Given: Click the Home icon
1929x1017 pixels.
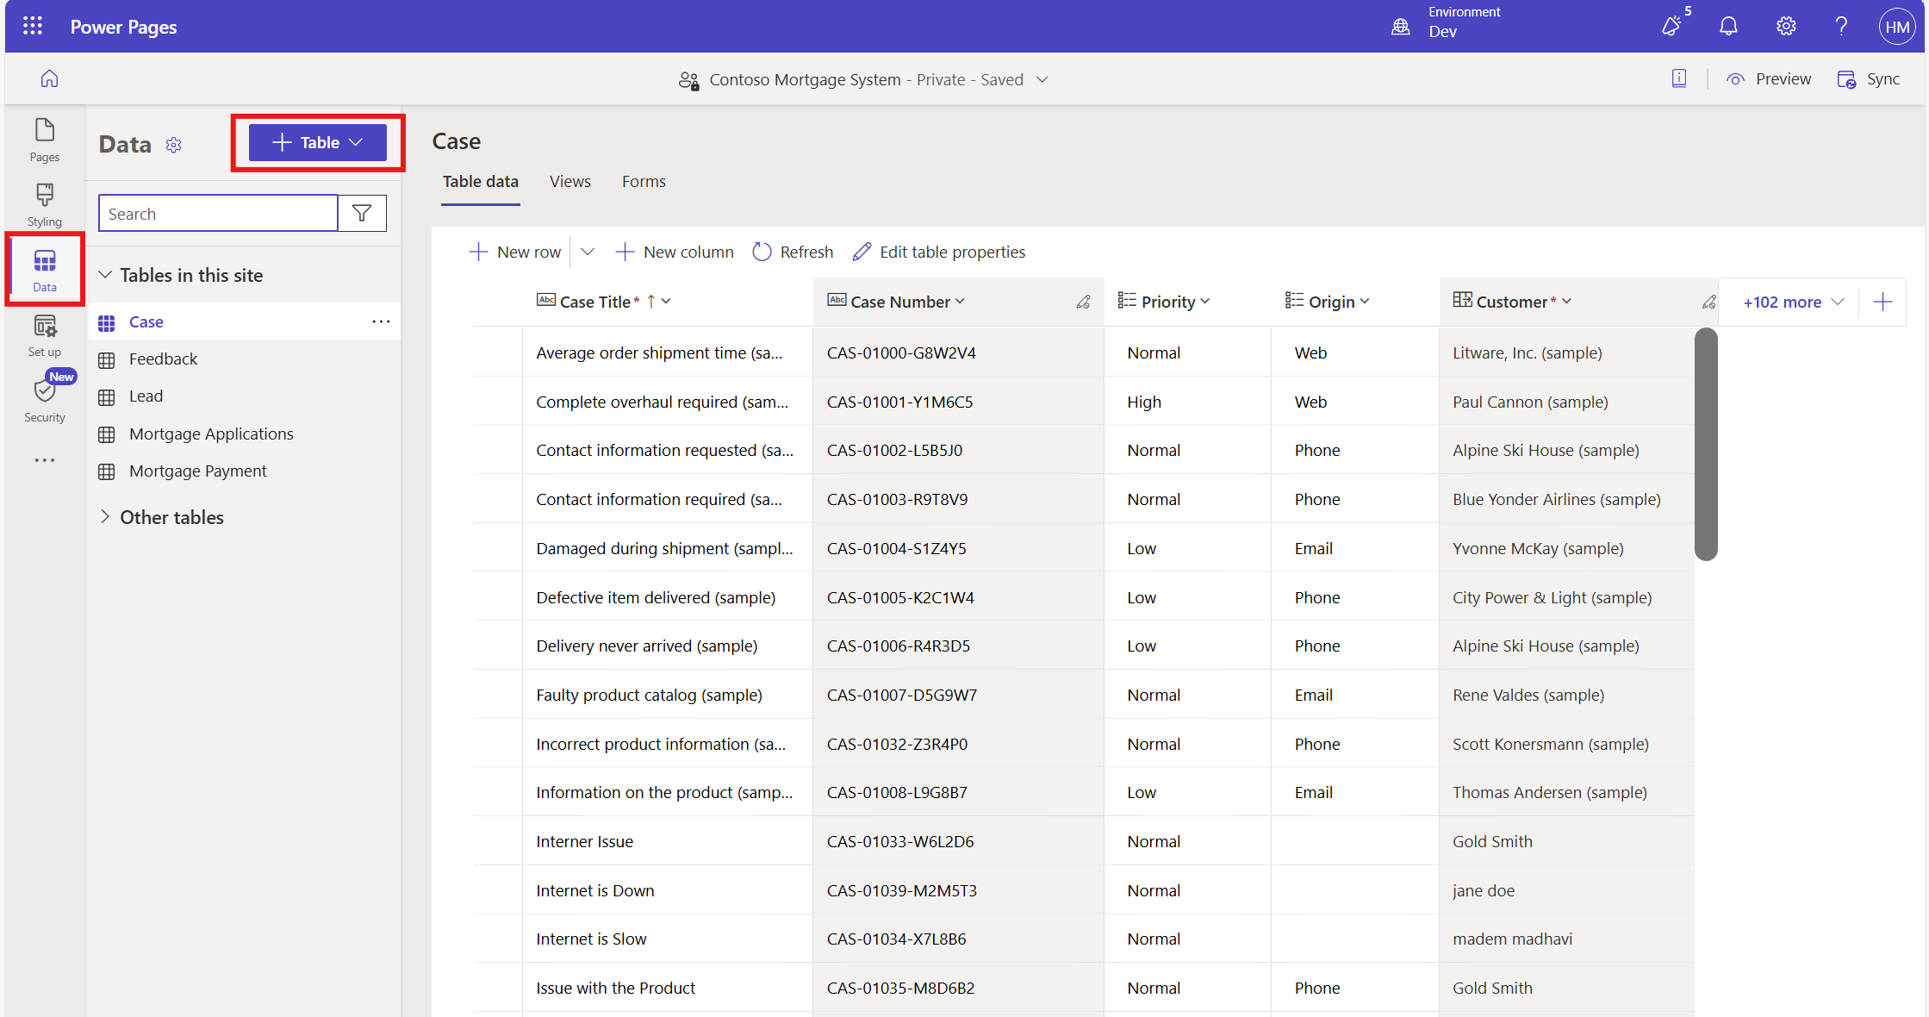Looking at the screenshot, I should (x=49, y=79).
